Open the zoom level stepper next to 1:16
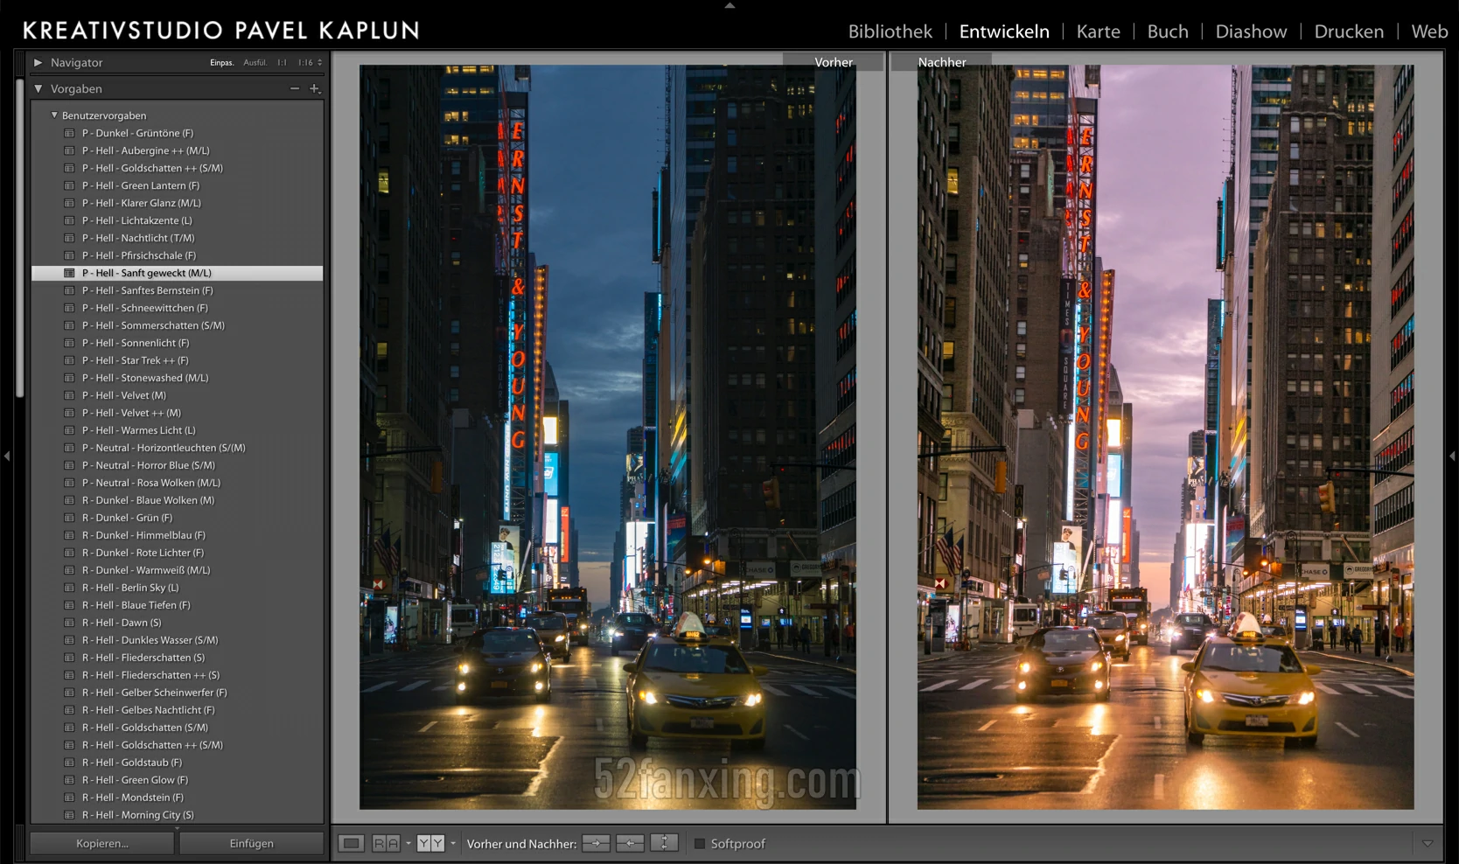Screen dimensions: 1459x864 (x=319, y=62)
